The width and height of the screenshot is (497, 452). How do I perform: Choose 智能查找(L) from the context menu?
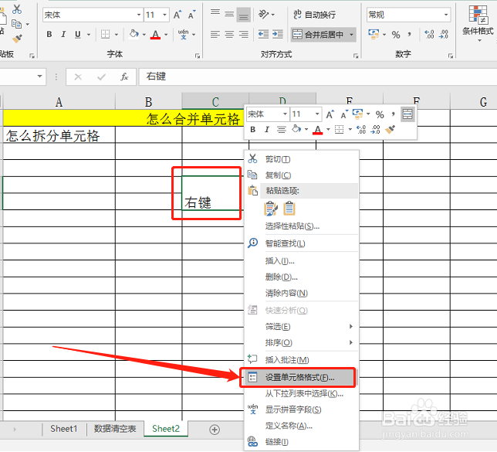click(x=301, y=243)
